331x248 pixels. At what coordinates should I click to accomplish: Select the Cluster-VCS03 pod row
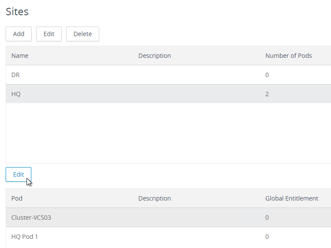pos(168,218)
